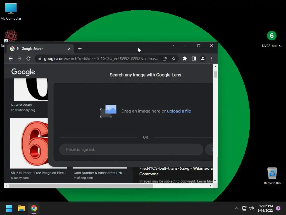Click the Learn More copyright link
This screenshot has height=215, width=286.
tap(205, 181)
